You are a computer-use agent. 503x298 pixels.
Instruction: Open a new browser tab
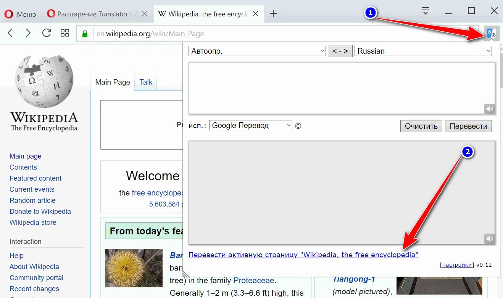point(273,14)
